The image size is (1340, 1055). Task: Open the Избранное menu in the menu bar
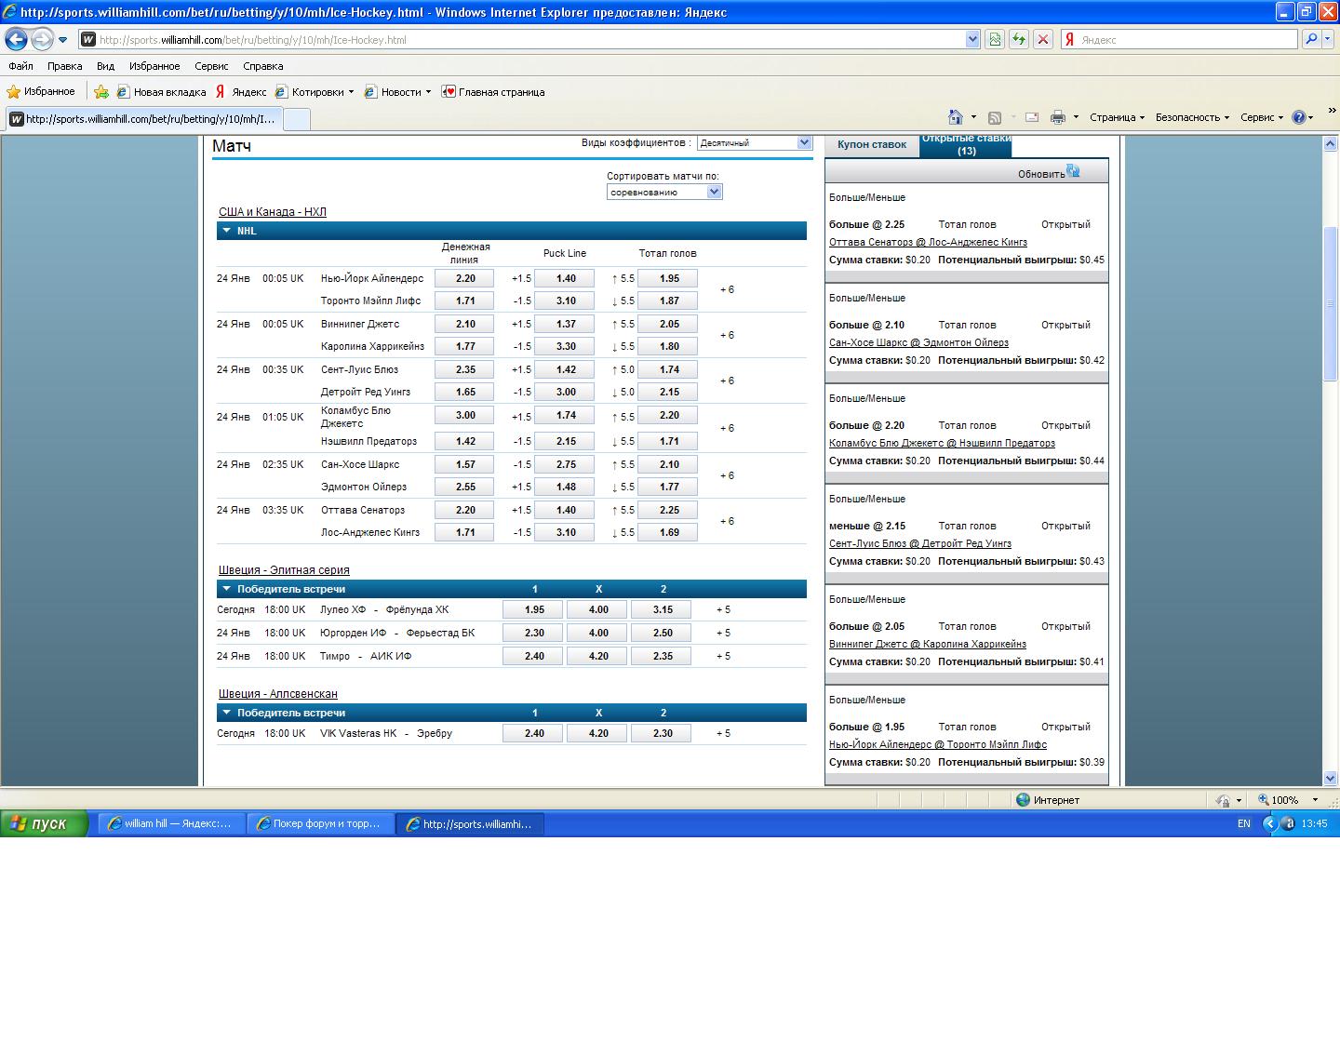[x=154, y=66]
